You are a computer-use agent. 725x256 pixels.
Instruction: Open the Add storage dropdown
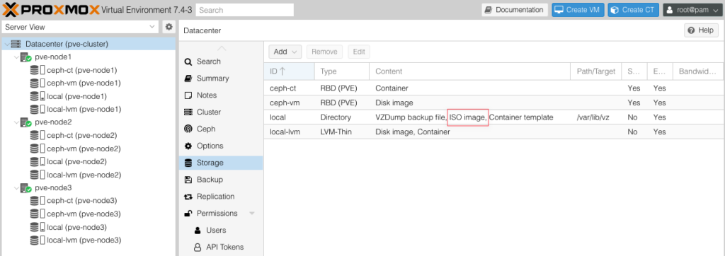tap(285, 52)
